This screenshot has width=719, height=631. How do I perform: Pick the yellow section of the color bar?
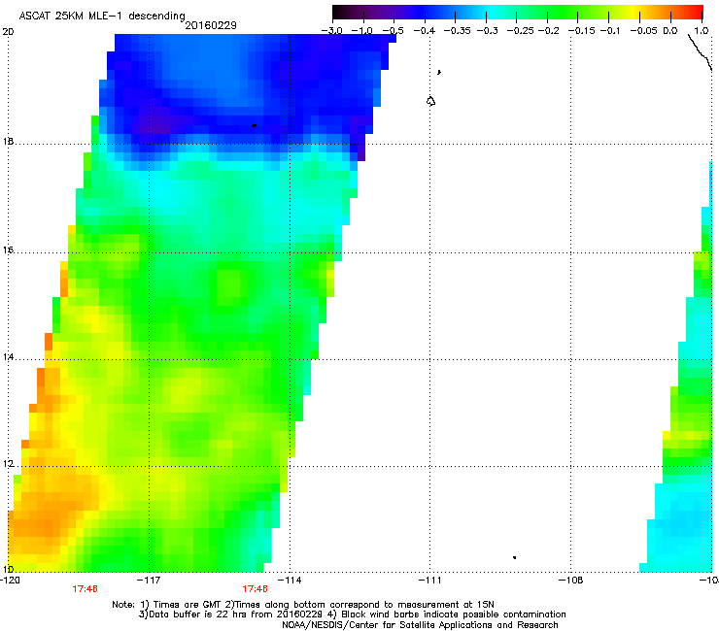(x=635, y=13)
